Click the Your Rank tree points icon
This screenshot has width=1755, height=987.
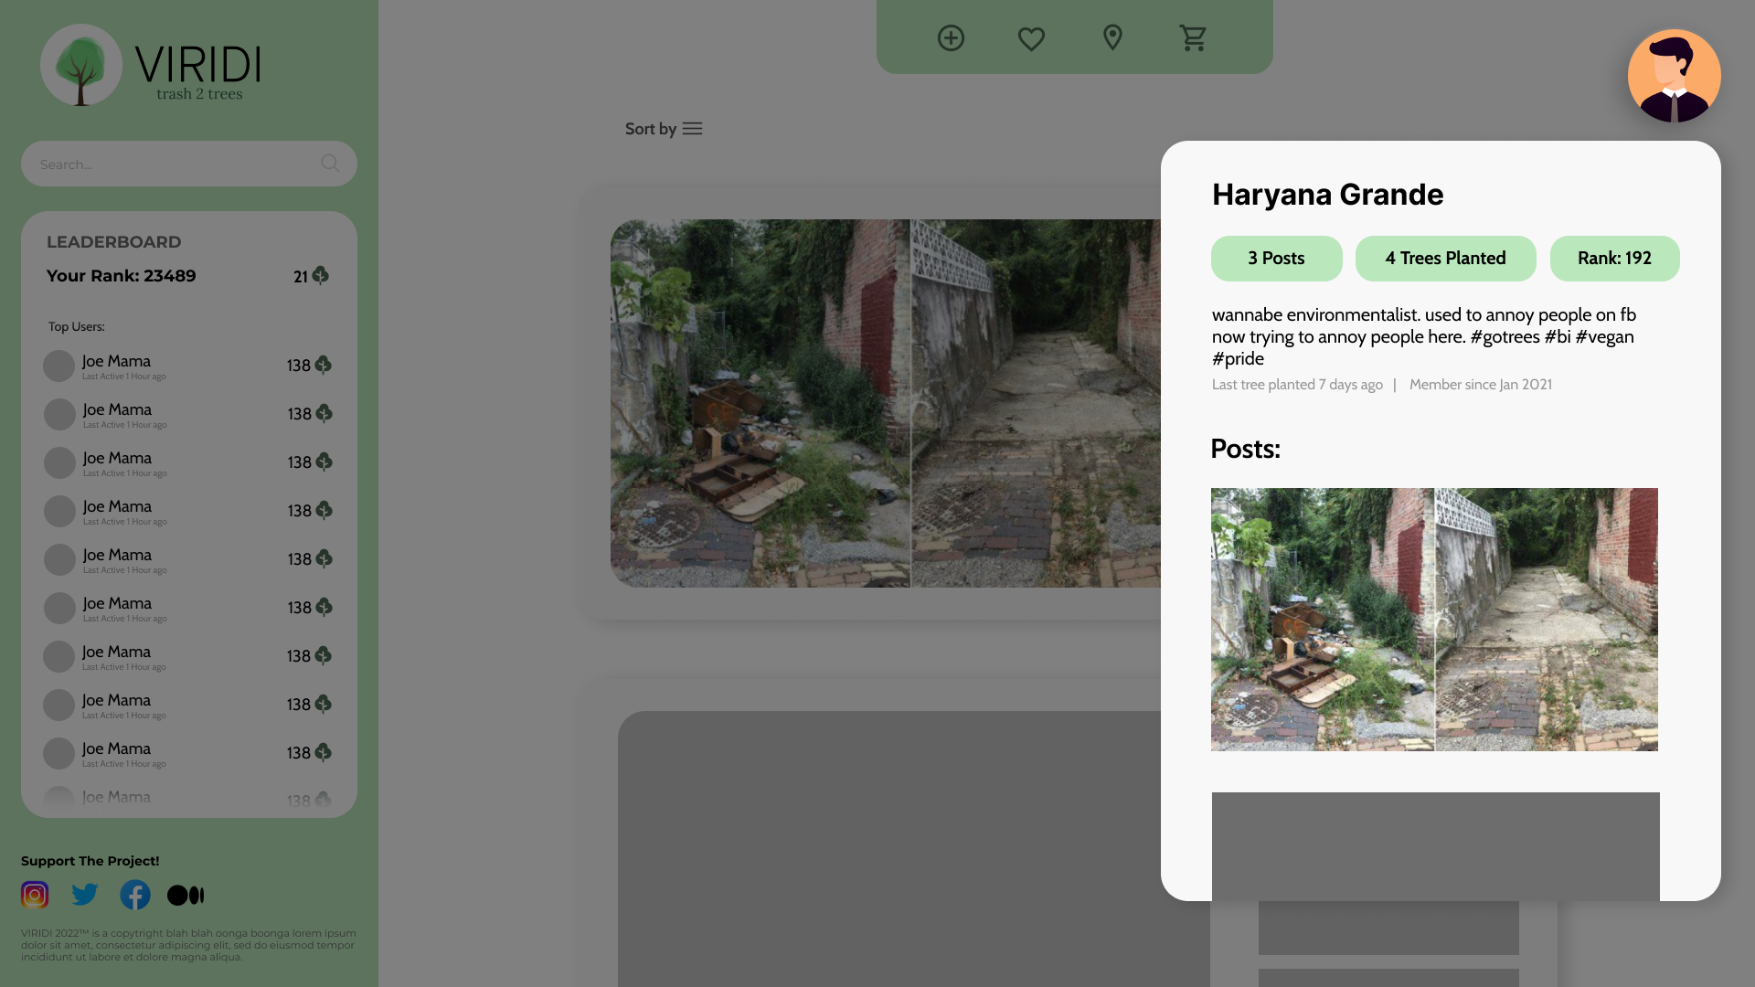pos(321,275)
